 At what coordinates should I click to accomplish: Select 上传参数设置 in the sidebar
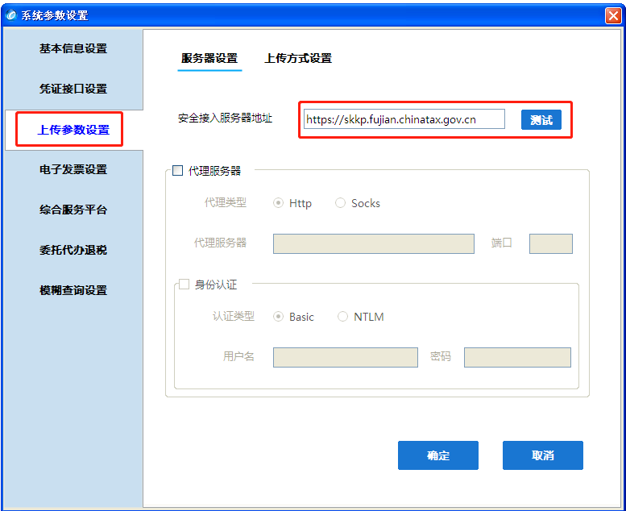click(x=73, y=130)
